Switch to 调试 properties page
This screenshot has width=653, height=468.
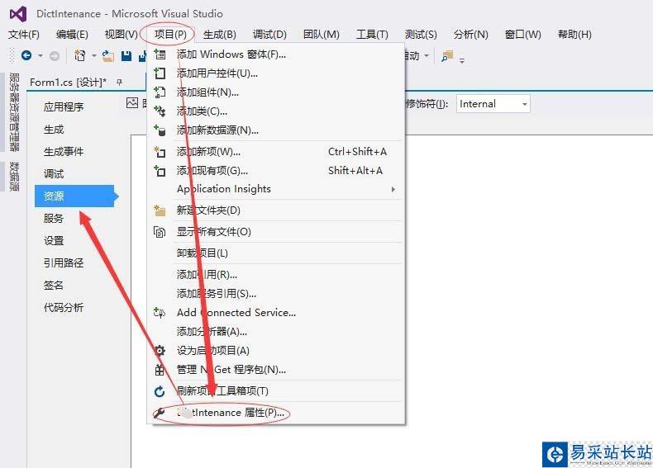(54, 174)
